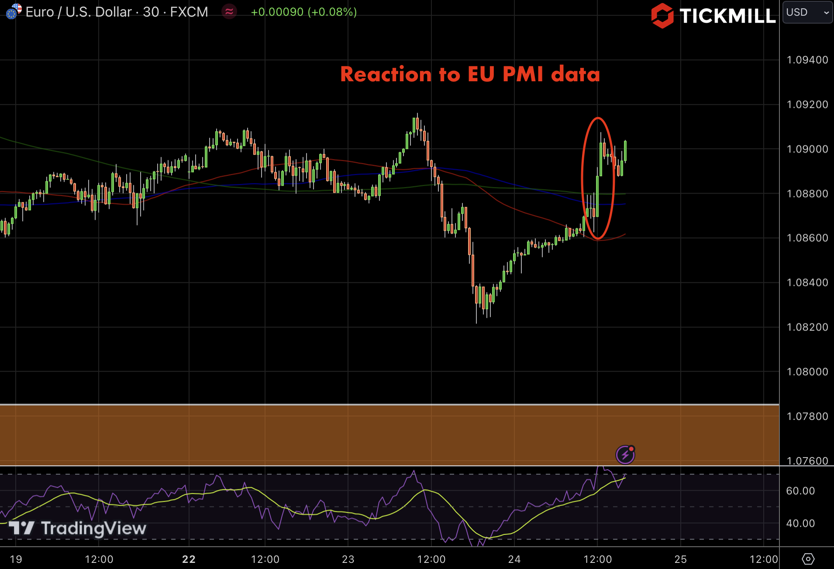Click the 1.07600 price axis label
The width and height of the screenshot is (834, 569).
tap(807, 461)
